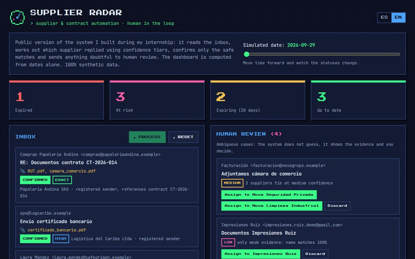Click sender 'ops@logcaribe.example'
This screenshot has height=259, width=415.
(x=45, y=213)
